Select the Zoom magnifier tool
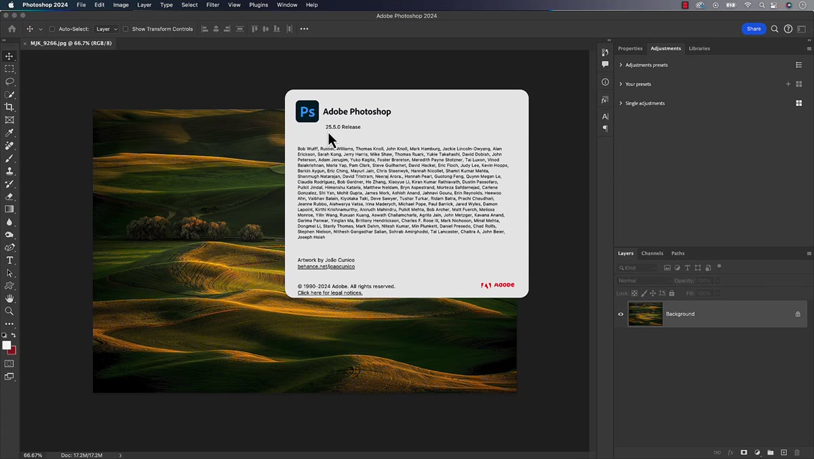This screenshot has height=459, width=814. pyautogui.click(x=9, y=311)
